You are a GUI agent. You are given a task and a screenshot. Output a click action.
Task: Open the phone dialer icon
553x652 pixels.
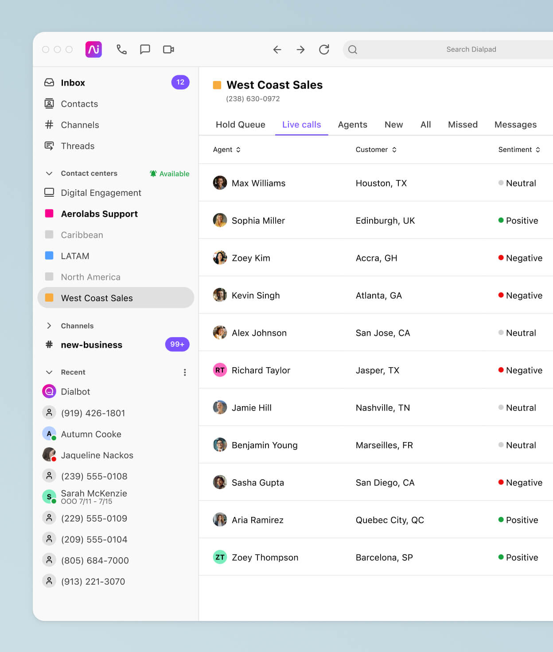point(121,49)
